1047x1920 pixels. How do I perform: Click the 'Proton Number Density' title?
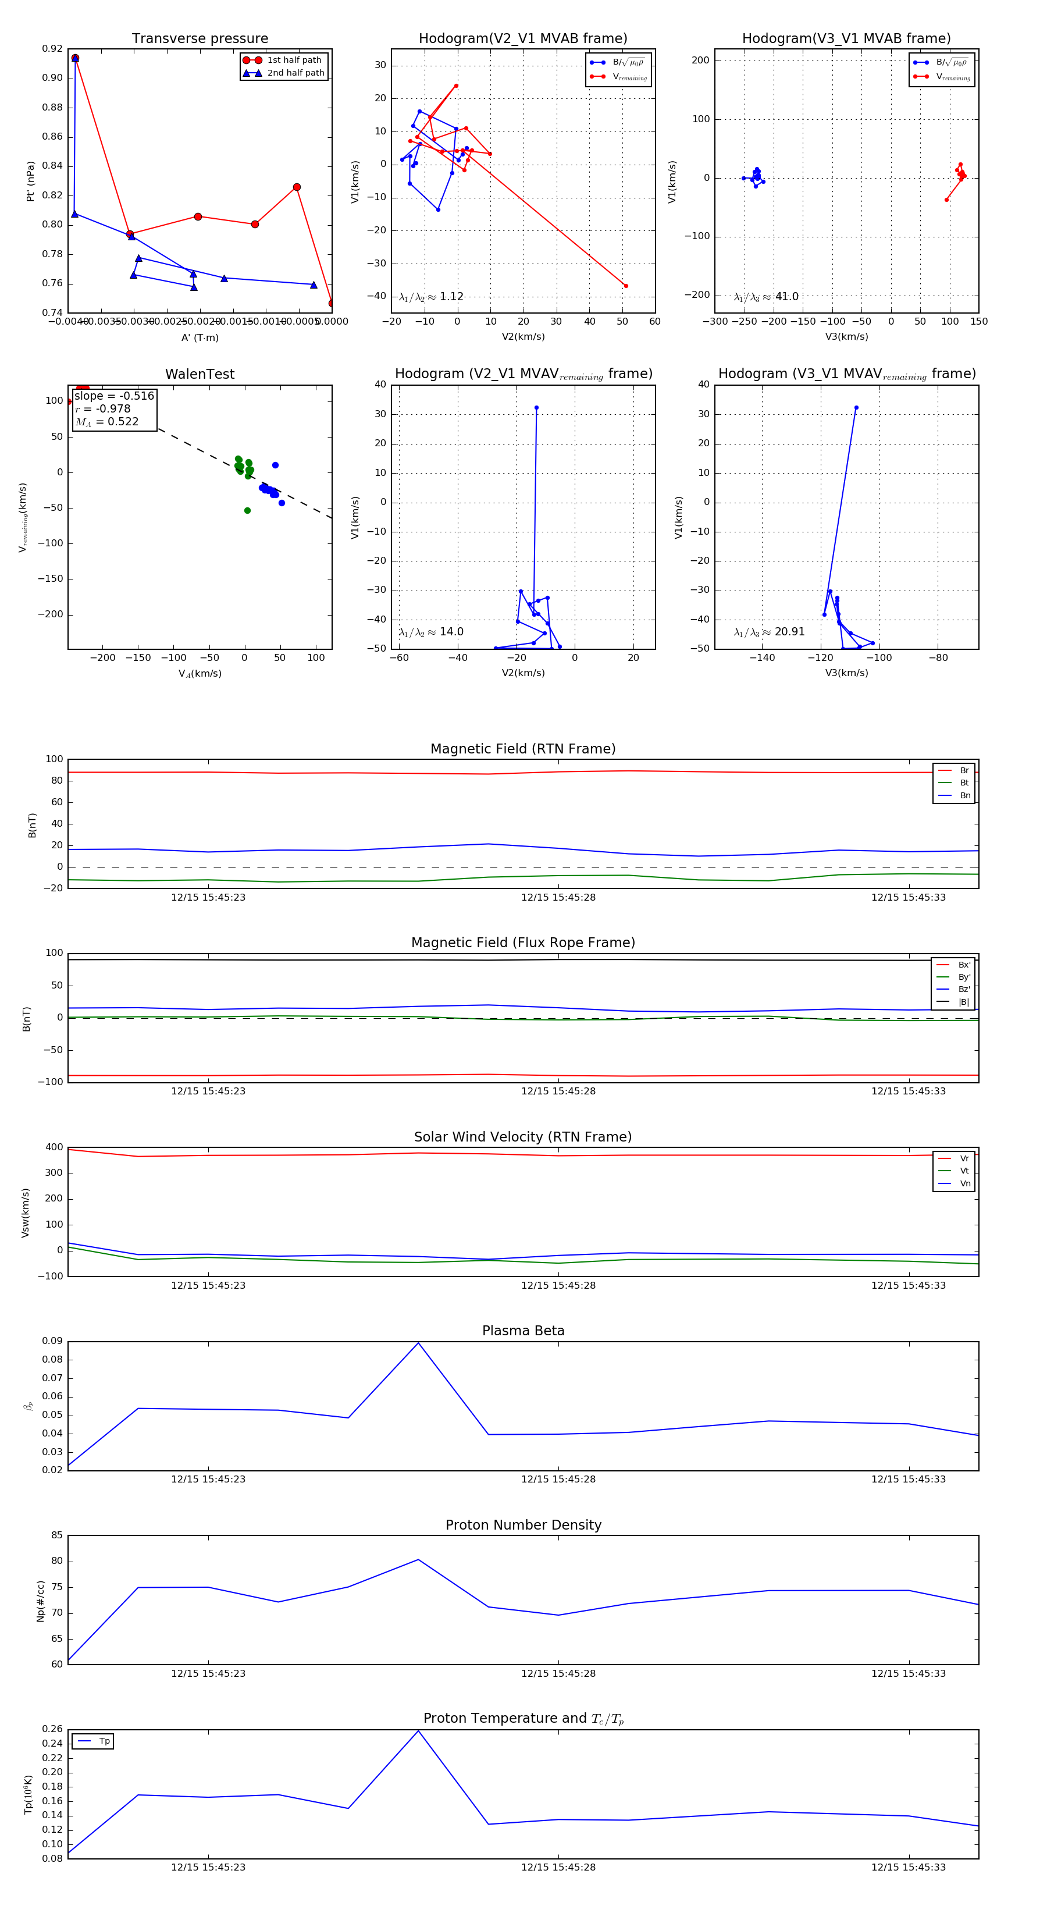pyautogui.click(x=523, y=1525)
